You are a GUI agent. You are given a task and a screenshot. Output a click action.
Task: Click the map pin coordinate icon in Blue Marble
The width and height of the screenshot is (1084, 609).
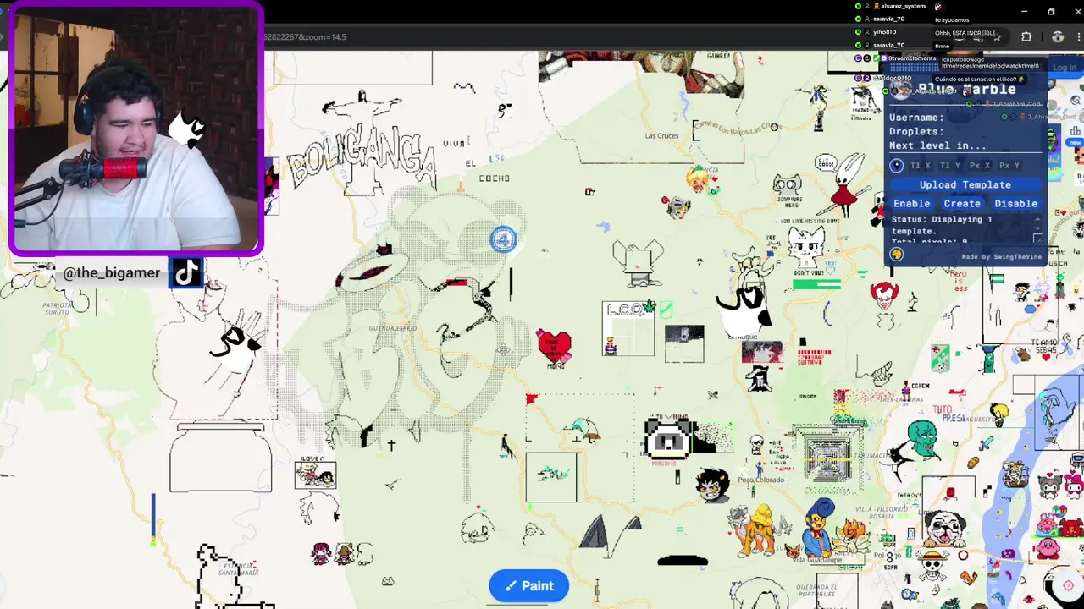point(897,165)
